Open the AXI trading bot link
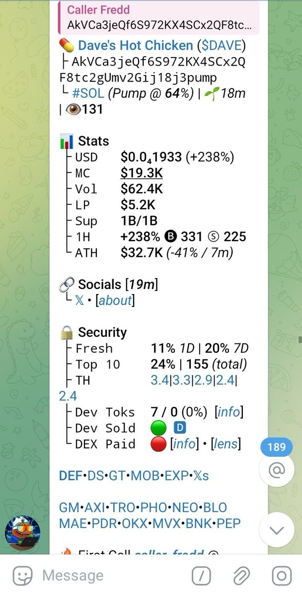Viewport: 302px width, 596px height. point(94,508)
